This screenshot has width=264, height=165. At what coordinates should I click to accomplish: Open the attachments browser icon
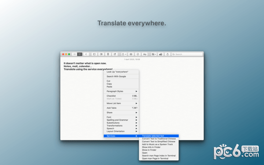tap(101, 54)
